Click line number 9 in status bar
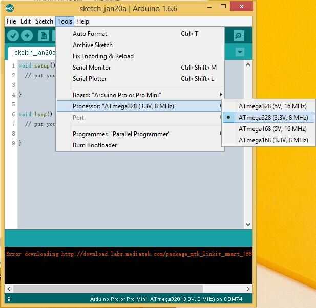The width and height of the screenshot is (316, 308). tap(9, 299)
